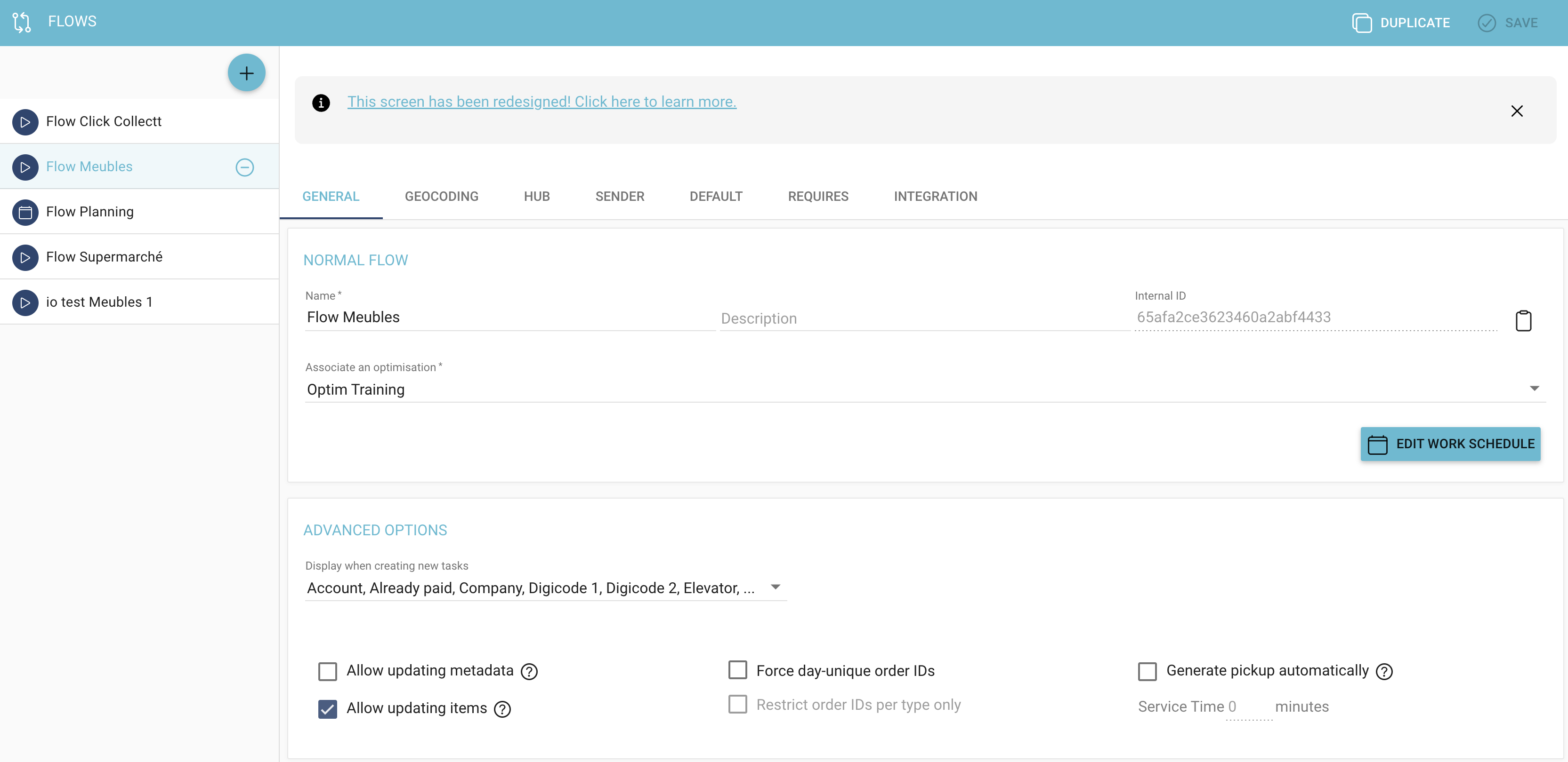This screenshot has width=1568, height=762.
Task: Toggle Restrict order IDs per type only
Action: (738, 704)
